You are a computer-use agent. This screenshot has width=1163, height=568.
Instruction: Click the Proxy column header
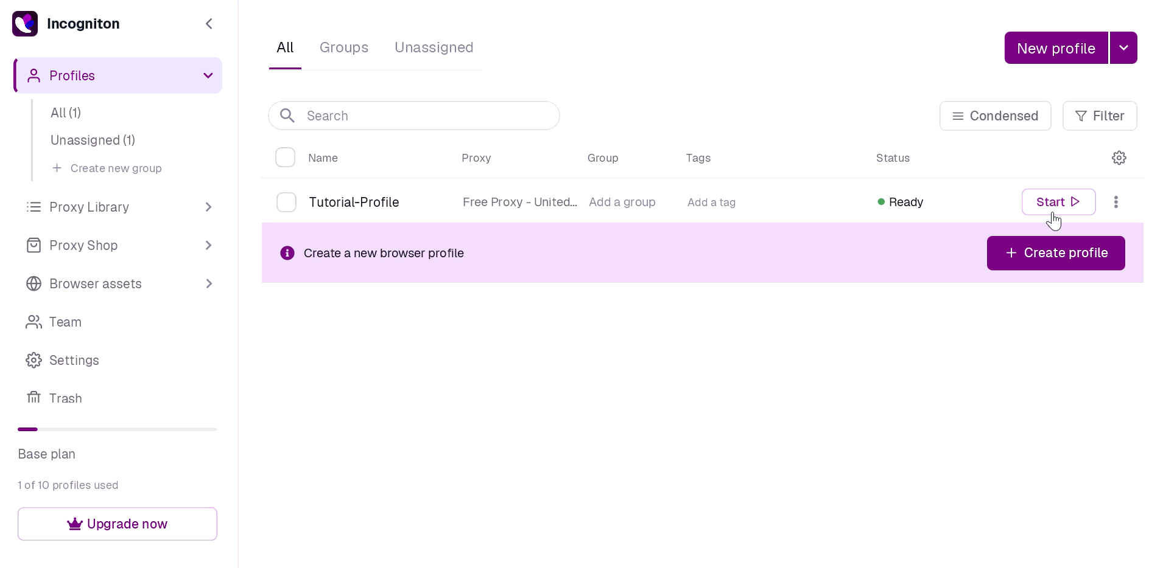pyautogui.click(x=476, y=158)
